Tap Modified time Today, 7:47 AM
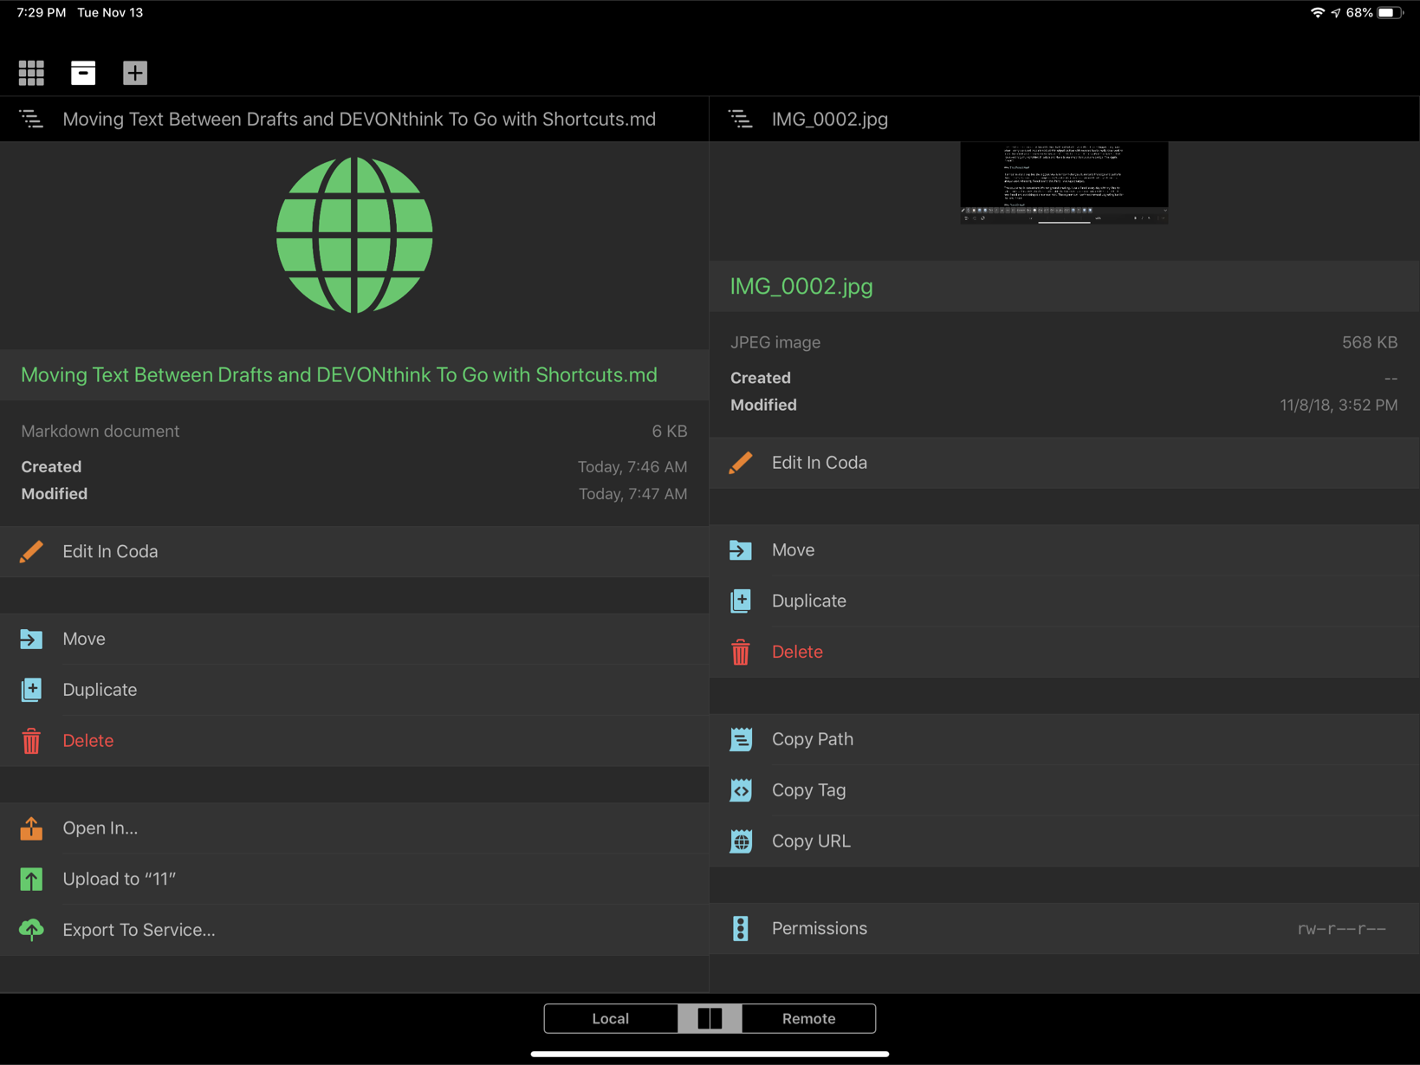This screenshot has width=1420, height=1065. click(x=632, y=494)
